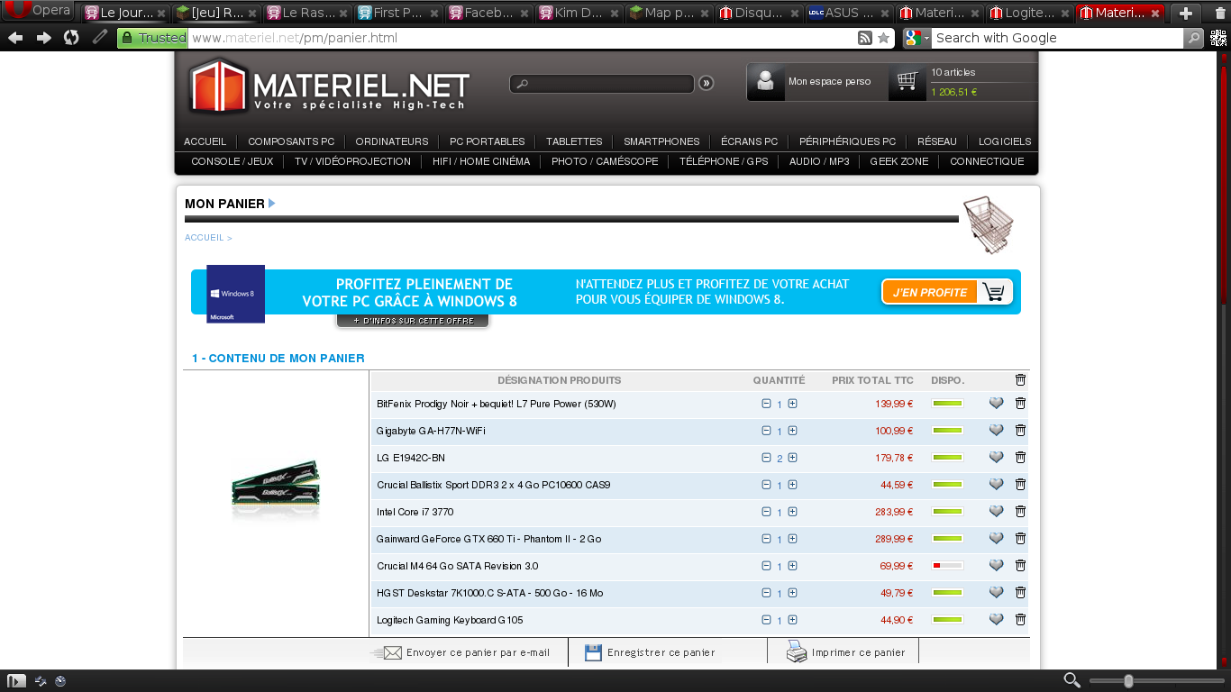Open Opera panel toggle at bottom left

tap(16, 681)
